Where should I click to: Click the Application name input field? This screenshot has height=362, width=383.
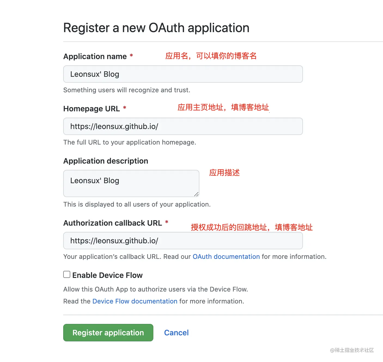coord(183,74)
